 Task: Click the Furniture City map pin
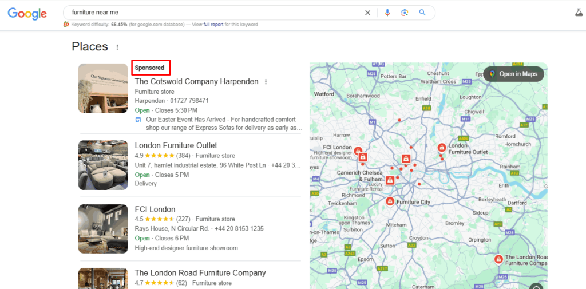coord(390,201)
